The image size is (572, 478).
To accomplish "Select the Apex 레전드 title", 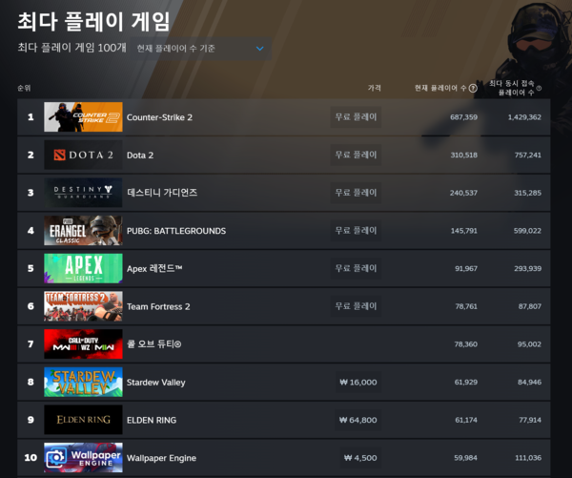I will point(154,269).
